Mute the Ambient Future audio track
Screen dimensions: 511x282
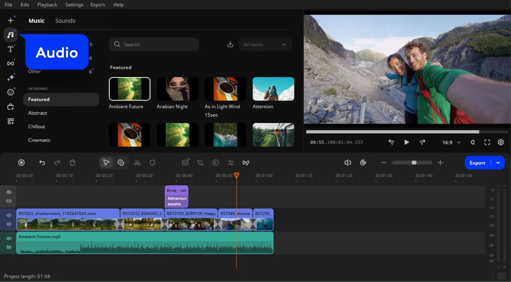9,238
